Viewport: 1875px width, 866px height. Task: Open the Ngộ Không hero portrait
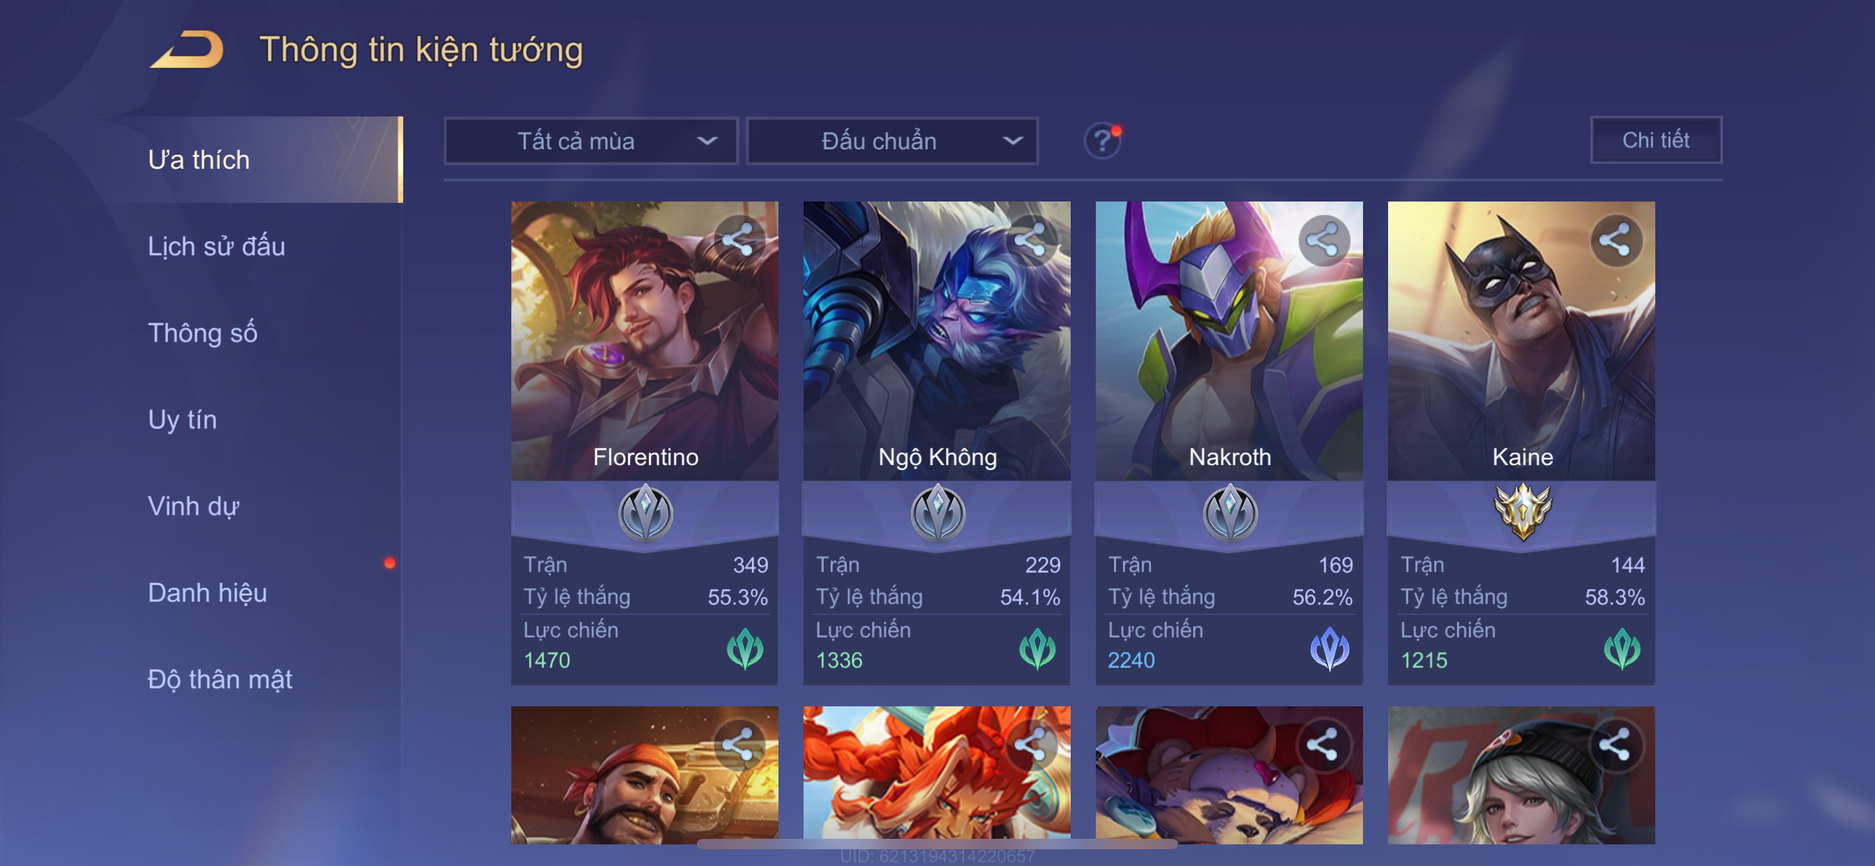(x=937, y=340)
